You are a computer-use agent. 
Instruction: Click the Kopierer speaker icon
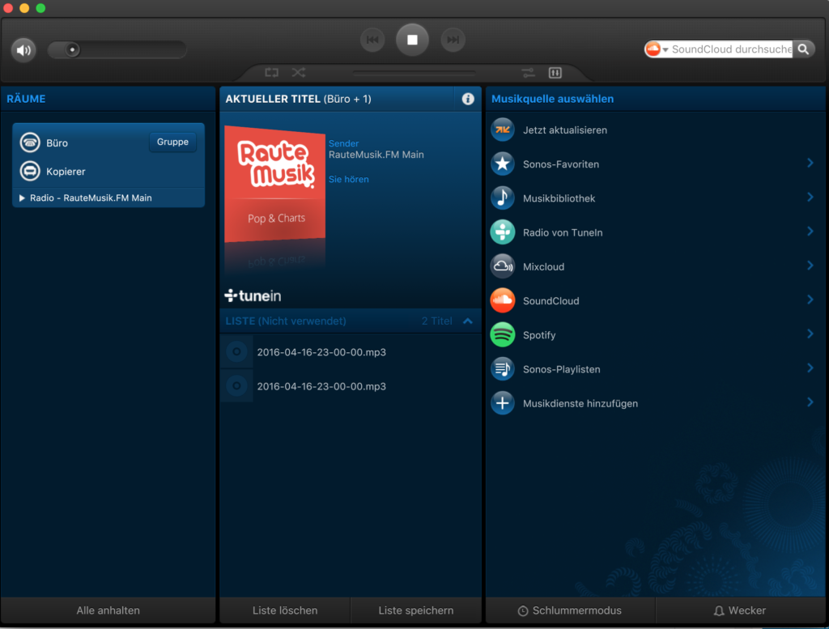[x=30, y=171]
